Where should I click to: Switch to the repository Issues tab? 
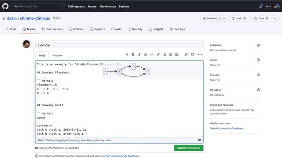click(29, 29)
